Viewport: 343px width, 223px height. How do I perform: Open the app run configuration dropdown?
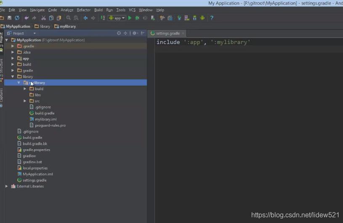[117, 18]
